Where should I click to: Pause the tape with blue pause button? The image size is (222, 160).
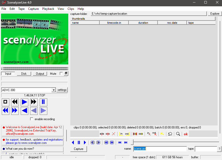pyautogui.click(x=43, y=102)
